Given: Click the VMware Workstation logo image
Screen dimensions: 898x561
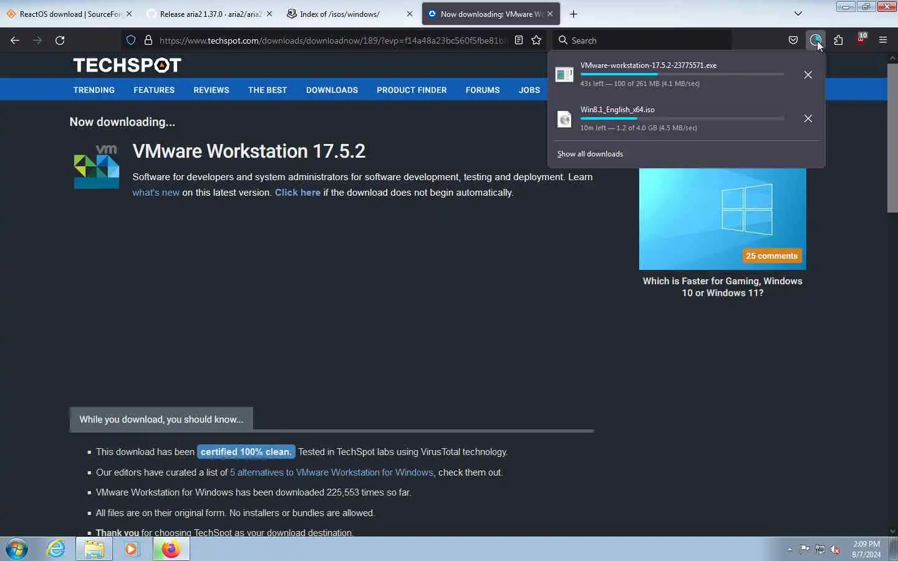Looking at the screenshot, I should click(x=97, y=166).
